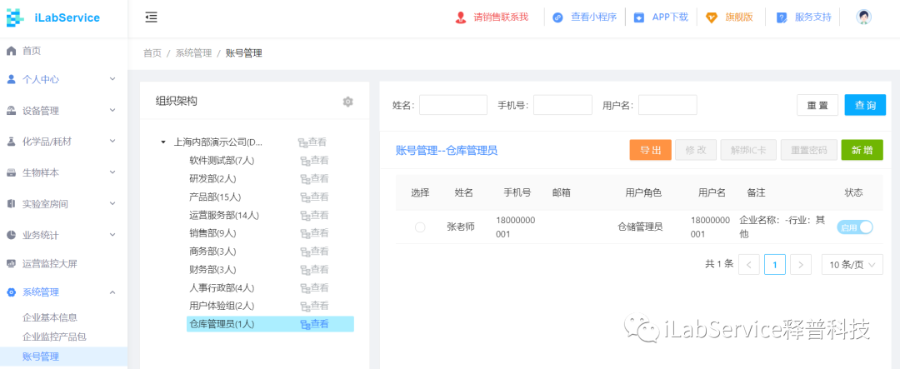Image resolution: width=900 pixels, height=369 pixels.
Task: Open the 10 条/页 page size dropdown
Action: click(852, 265)
